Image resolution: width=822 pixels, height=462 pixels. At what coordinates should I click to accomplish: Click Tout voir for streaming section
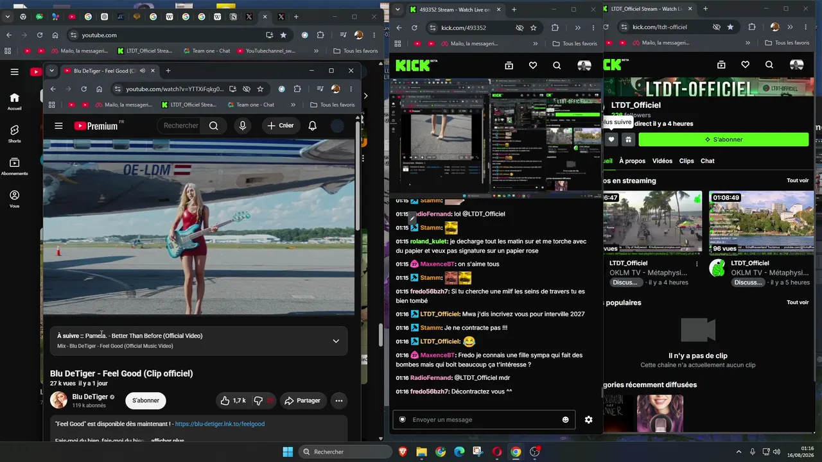tap(798, 181)
